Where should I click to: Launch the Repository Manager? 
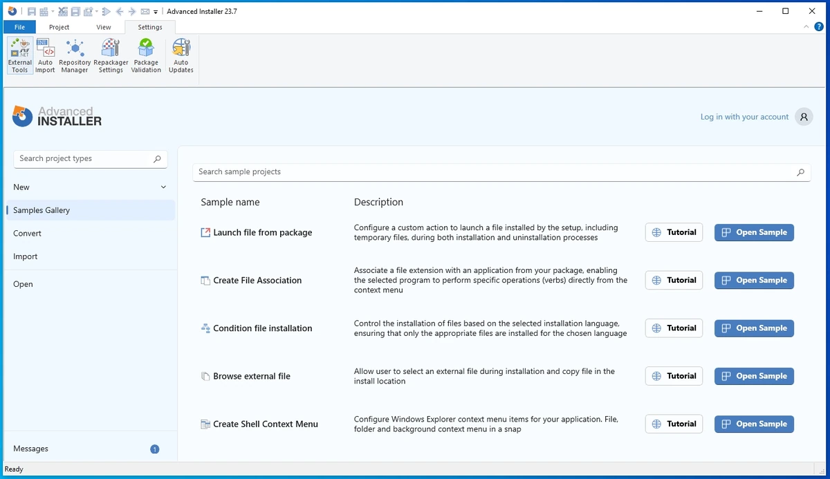click(74, 56)
